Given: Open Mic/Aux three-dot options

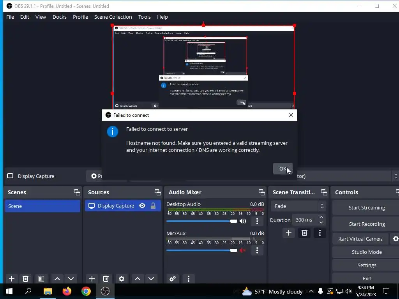Looking at the screenshot, I should 257,250.
